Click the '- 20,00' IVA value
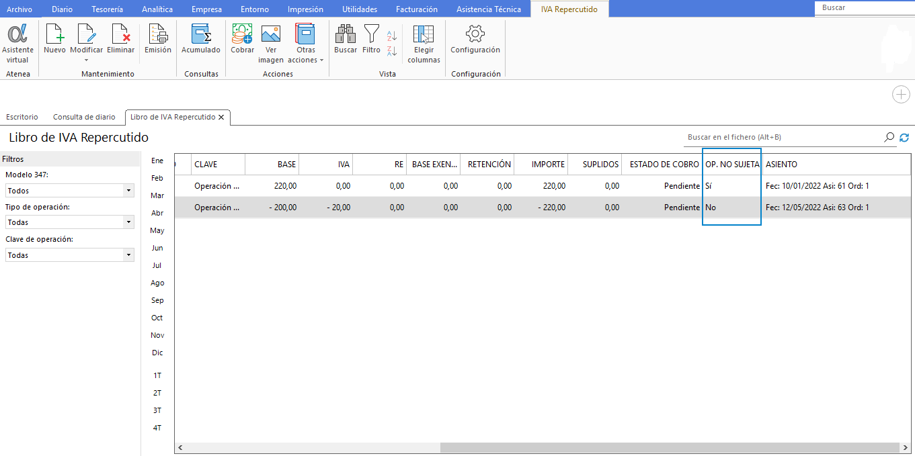The image size is (915, 456). [338, 208]
